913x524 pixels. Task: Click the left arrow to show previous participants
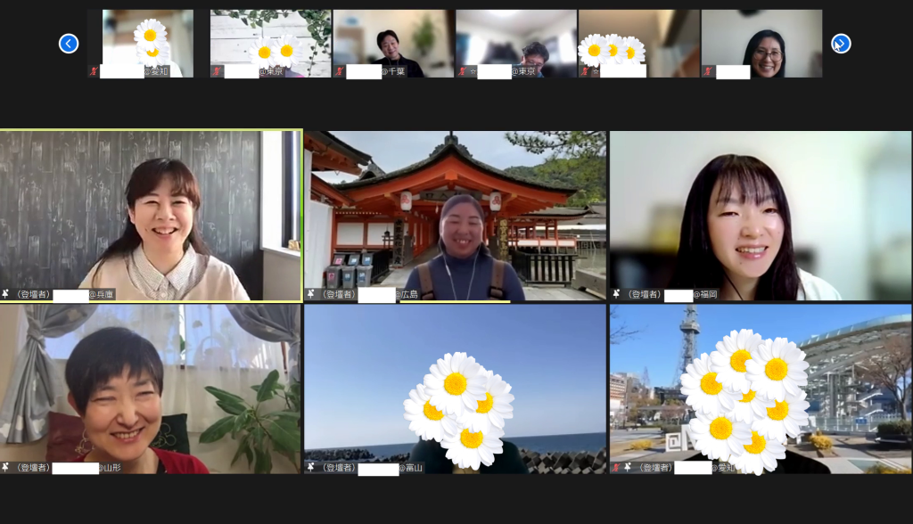pos(69,43)
